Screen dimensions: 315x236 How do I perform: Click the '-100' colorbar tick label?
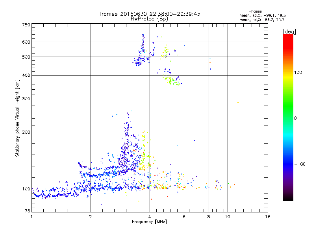coord(300,164)
